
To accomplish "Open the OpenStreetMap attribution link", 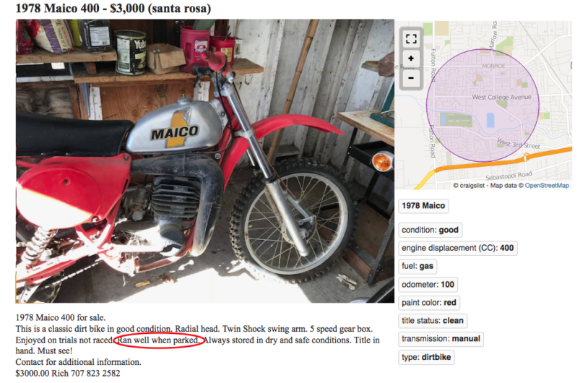I will click(x=547, y=185).
